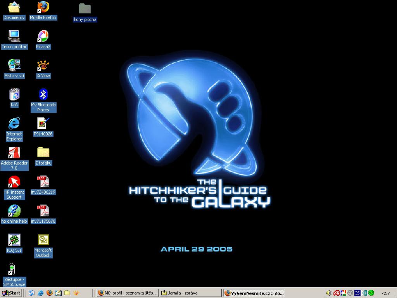
Task: Switch to VySemNesmite.cz taskbar window
Action: pos(254,293)
